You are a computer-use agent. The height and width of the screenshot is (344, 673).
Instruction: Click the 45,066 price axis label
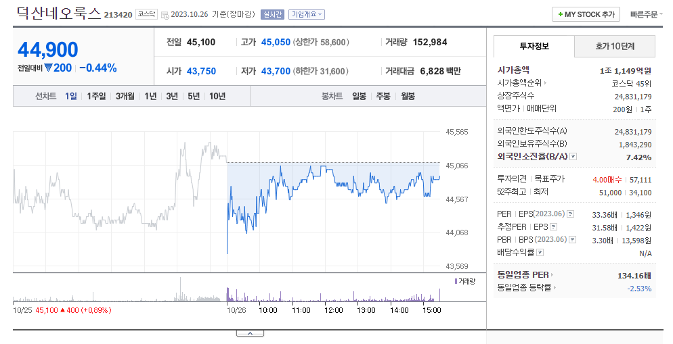coord(457,166)
